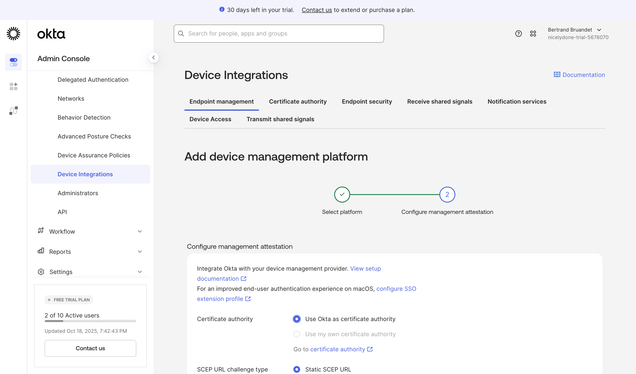Viewport: 636px width, 374px height.
Task: Collapse the Admin Console sidebar
Action: pyautogui.click(x=153, y=57)
